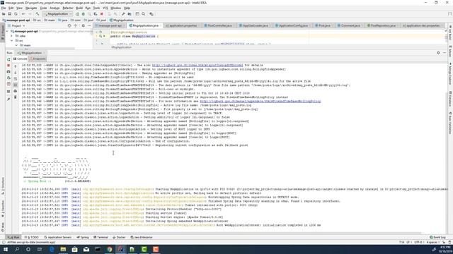Screen dimensions: 453x254
Task: Switch to MsgApplication.java editor tab
Action: [144, 25]
